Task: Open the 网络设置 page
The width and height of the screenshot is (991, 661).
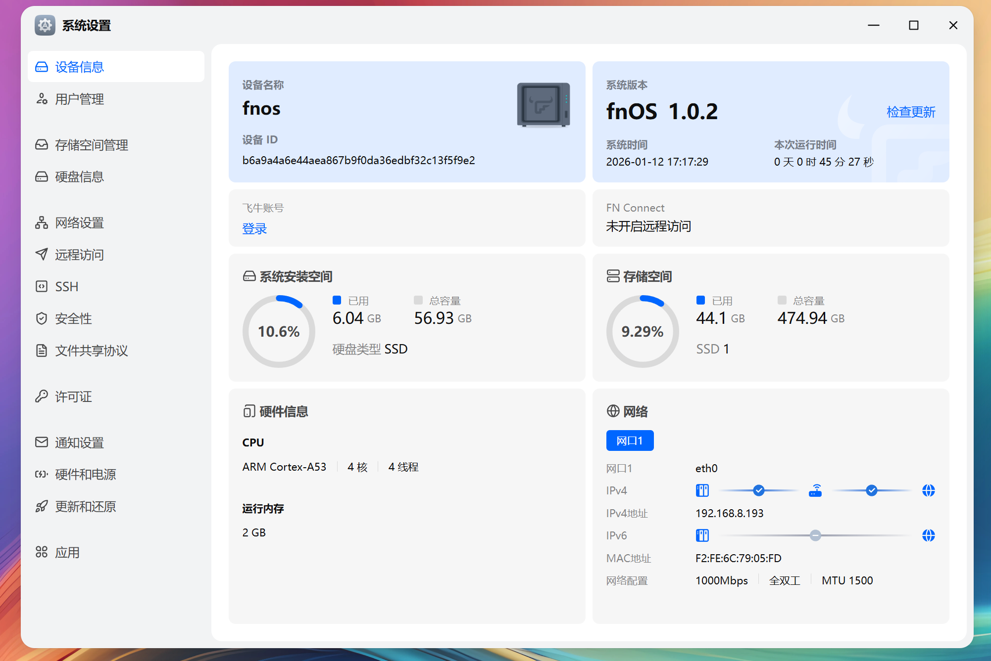Action: (79, 223)
